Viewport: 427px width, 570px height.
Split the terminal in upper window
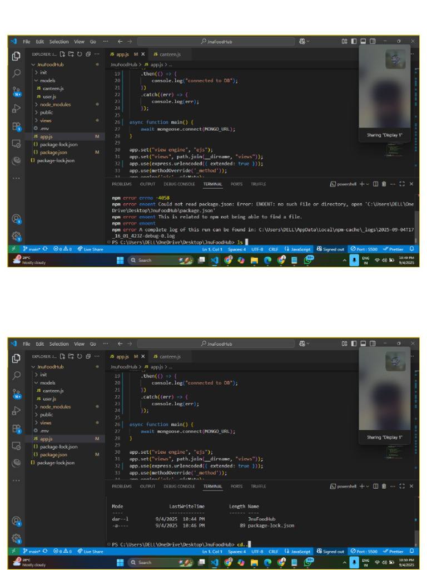click(376, 184)
